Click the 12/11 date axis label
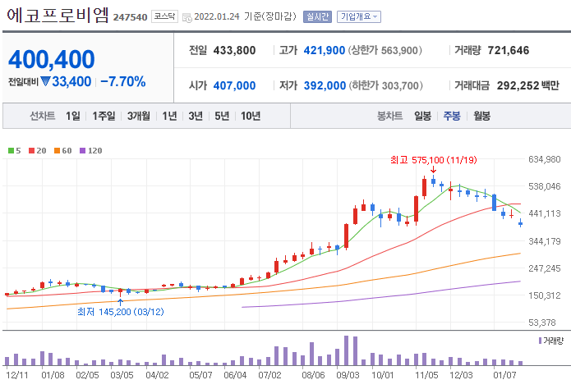The height and width of the screenshot is (389, 571). pos(17,375)
